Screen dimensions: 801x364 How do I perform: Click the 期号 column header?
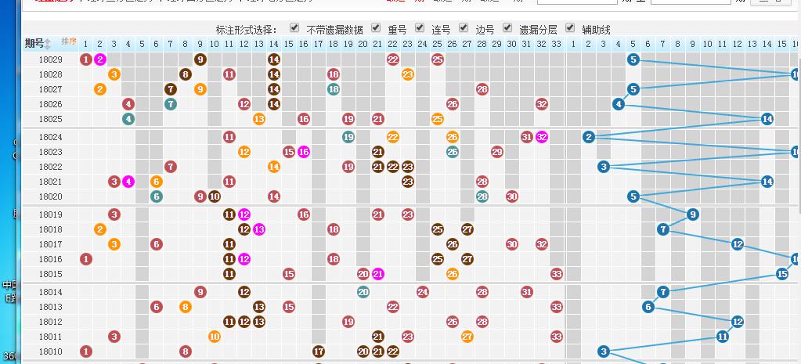tap(34, 43)
